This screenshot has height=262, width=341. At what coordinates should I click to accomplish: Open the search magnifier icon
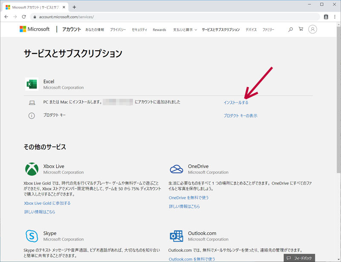[x=290, y=29]
